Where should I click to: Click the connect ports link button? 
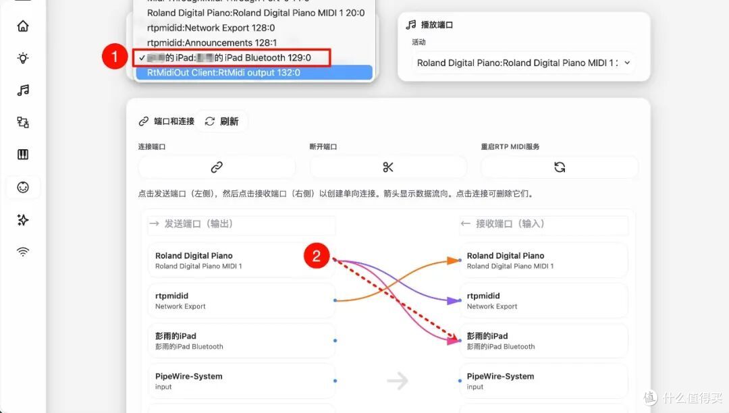217,167
